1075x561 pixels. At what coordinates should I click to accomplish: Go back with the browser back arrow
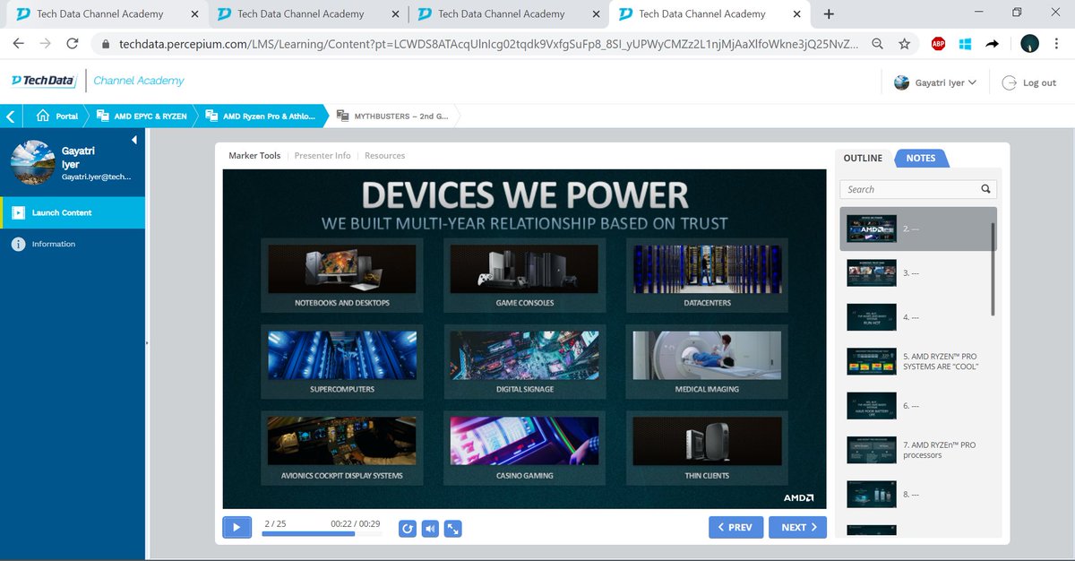[x=19, y=43]
